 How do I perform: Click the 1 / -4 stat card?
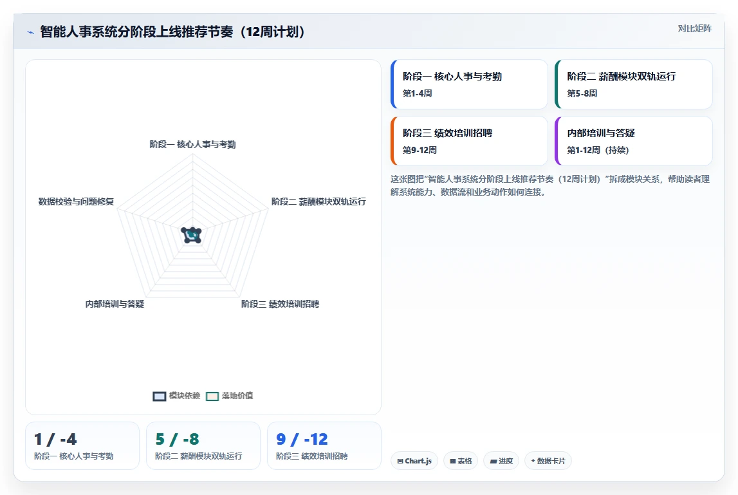point(82,445)
